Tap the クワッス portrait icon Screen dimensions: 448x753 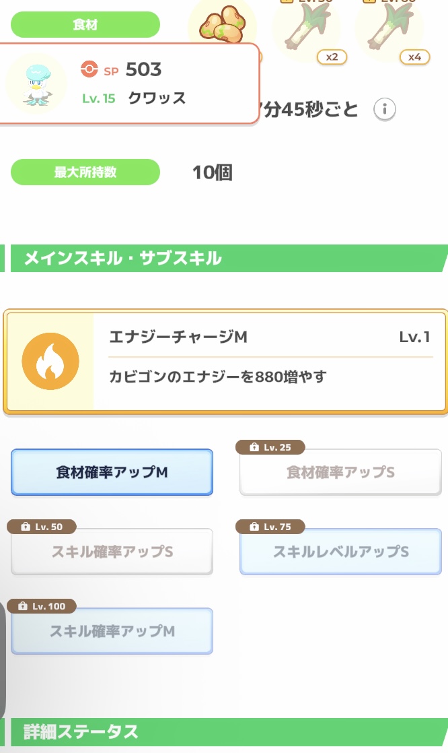(36, 84)
